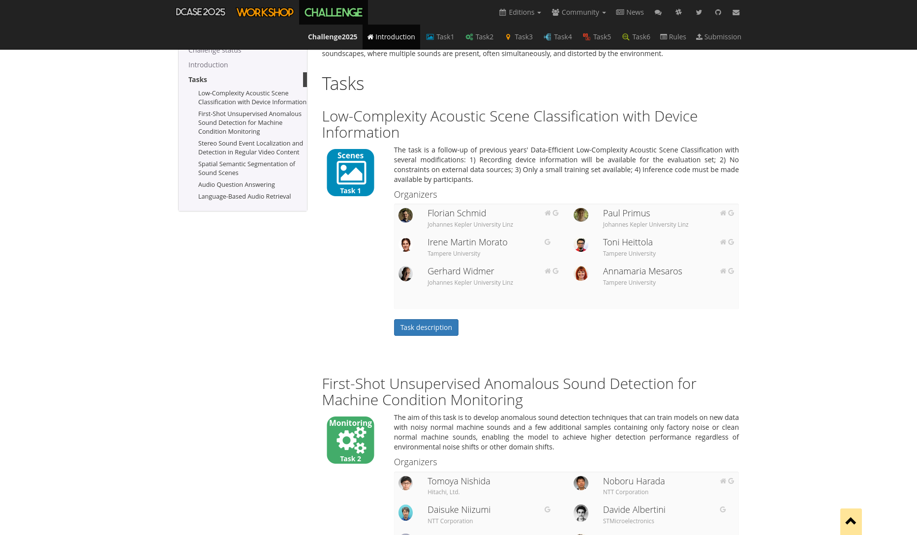Click the Tomoya Nishida name text

[x=458, y=481]
